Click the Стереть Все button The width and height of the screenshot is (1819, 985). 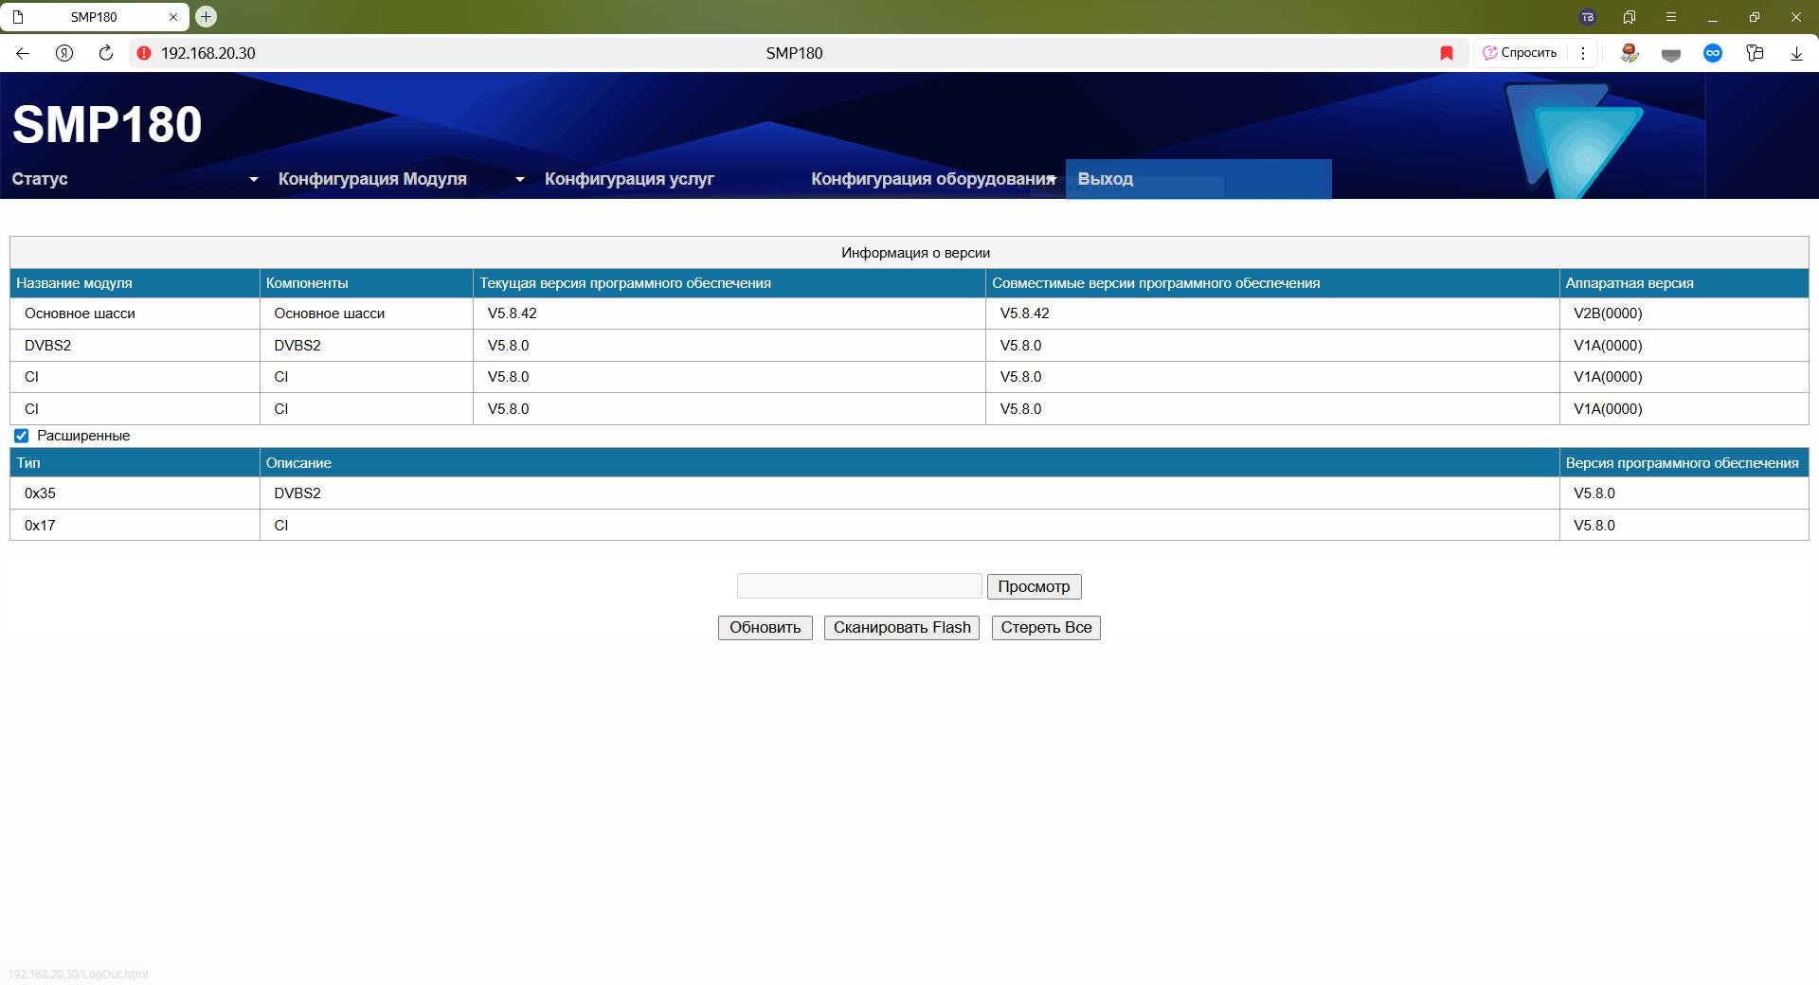[1046, 628]
